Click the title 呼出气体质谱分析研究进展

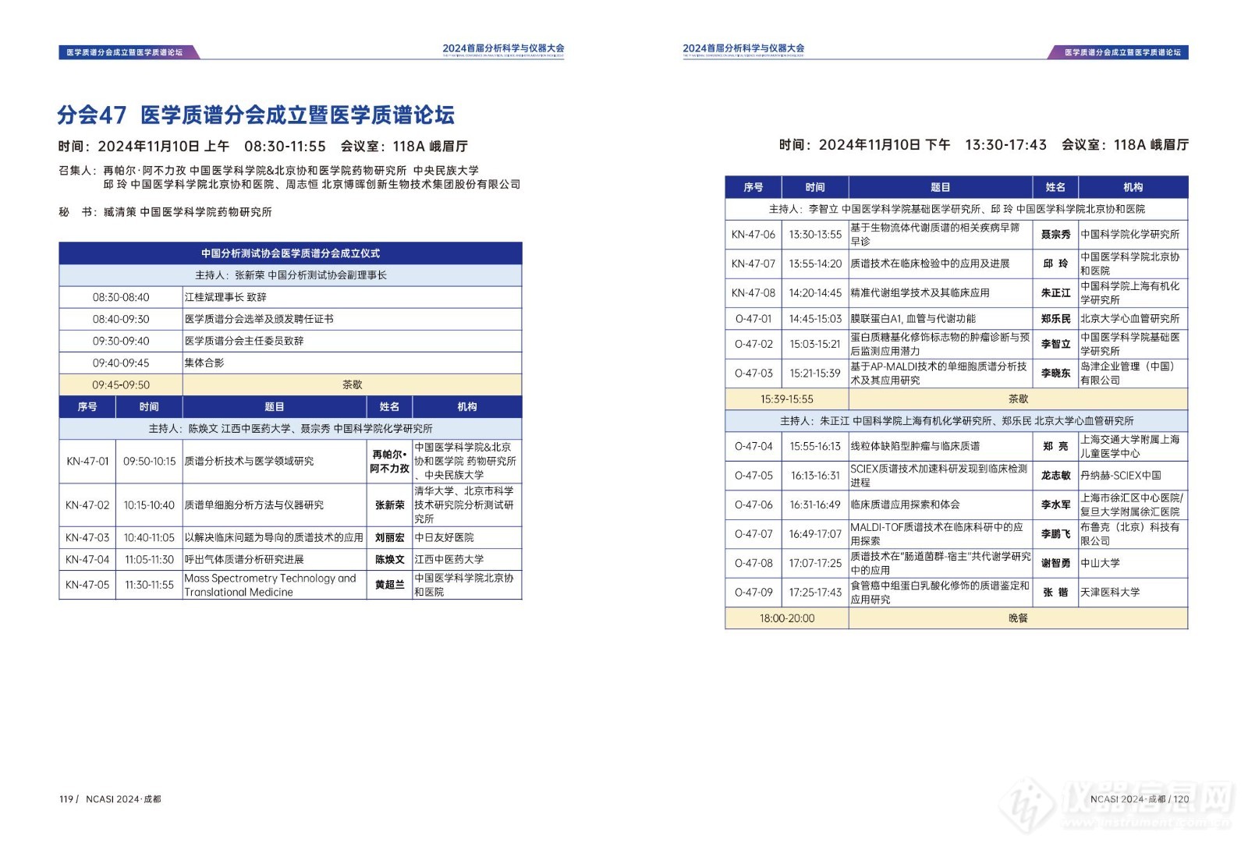(244, 559)
